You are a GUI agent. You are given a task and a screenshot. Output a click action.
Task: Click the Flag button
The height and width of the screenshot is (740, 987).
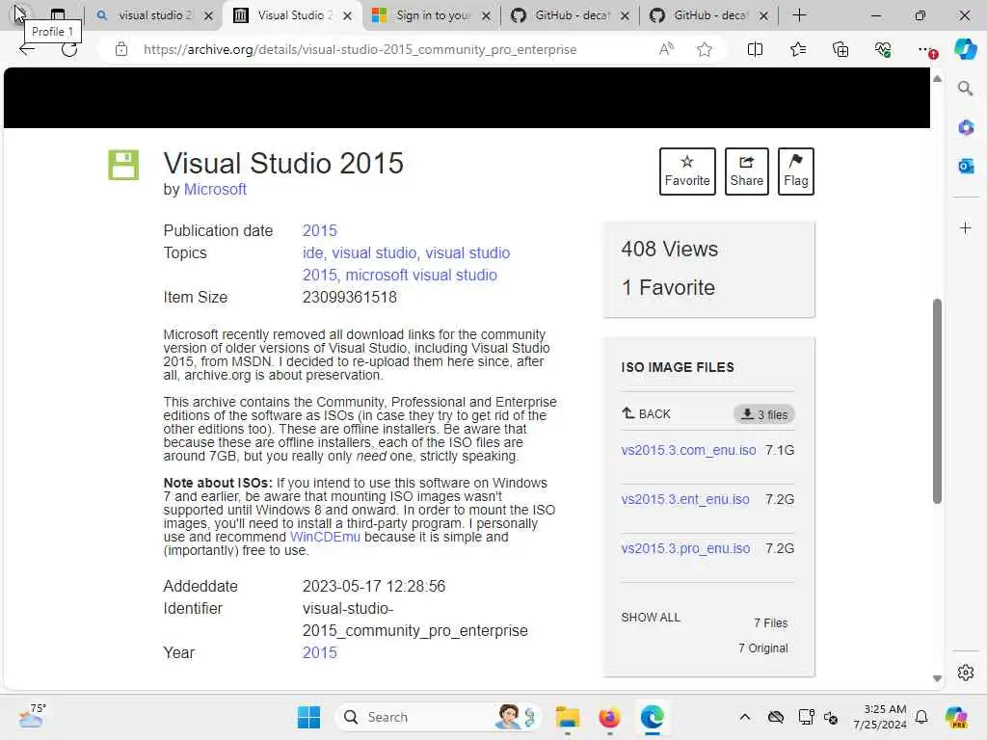click(x=795, y=172)
